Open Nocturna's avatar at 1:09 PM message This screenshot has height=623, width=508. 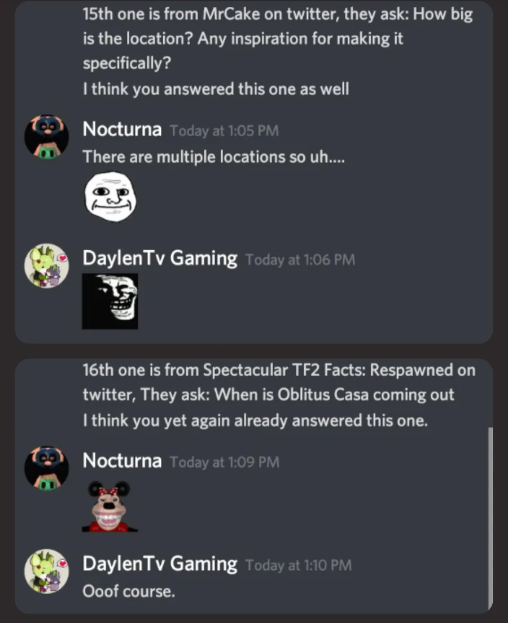(46, 468)
